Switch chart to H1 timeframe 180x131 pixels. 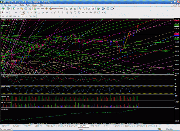[19, 16]
